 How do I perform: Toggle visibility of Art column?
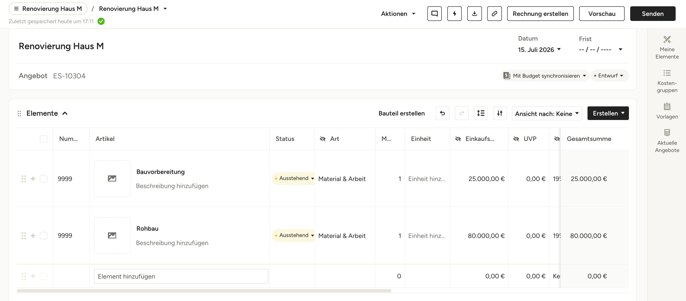tap(323, 139)
